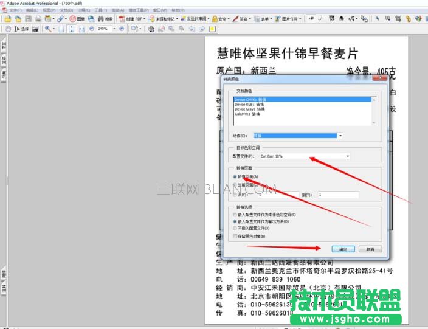Click the 确定 OK button
This screenshot has height=329, width=428.
coord(343,249)
